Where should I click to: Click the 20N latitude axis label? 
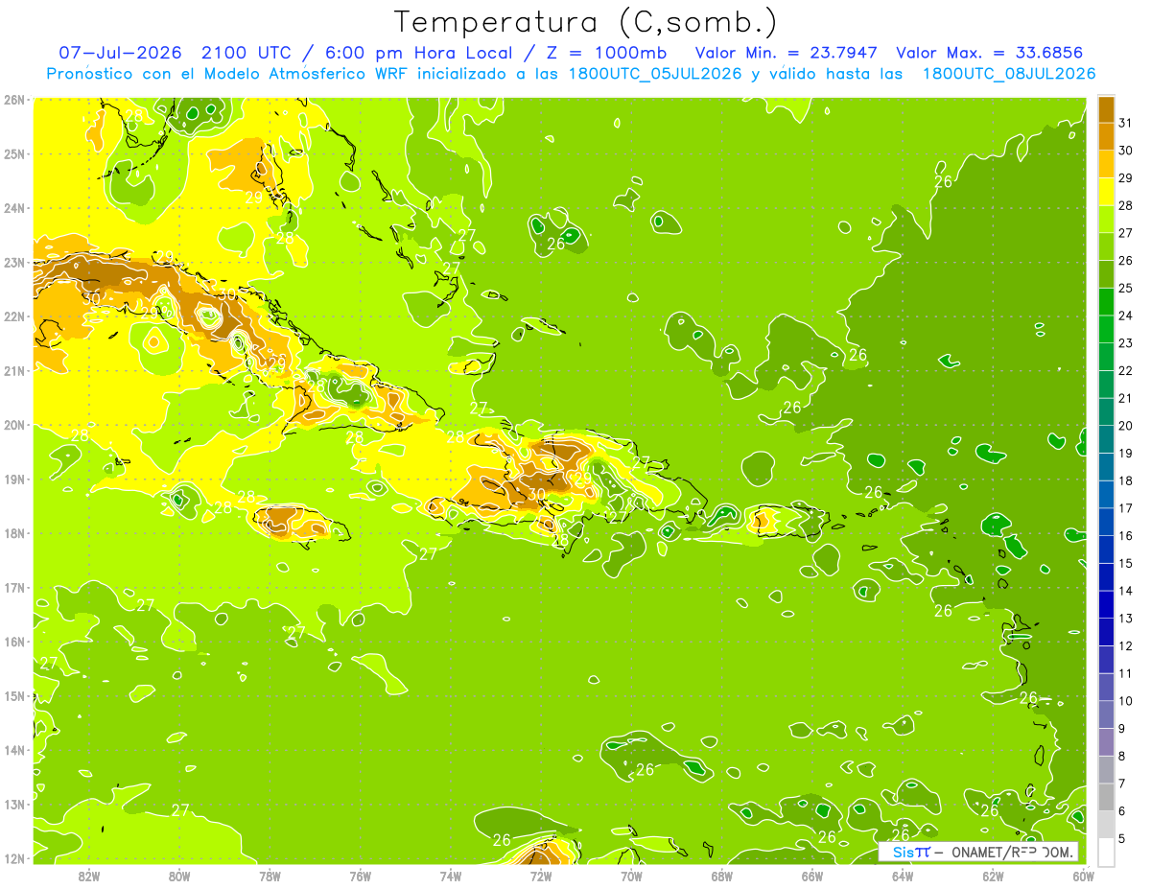pyautogui.click(x=14, y=425)
